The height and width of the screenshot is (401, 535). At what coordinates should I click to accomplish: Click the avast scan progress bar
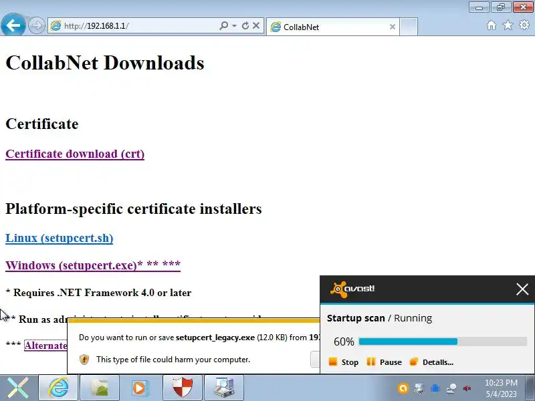(x=443, y=342)
